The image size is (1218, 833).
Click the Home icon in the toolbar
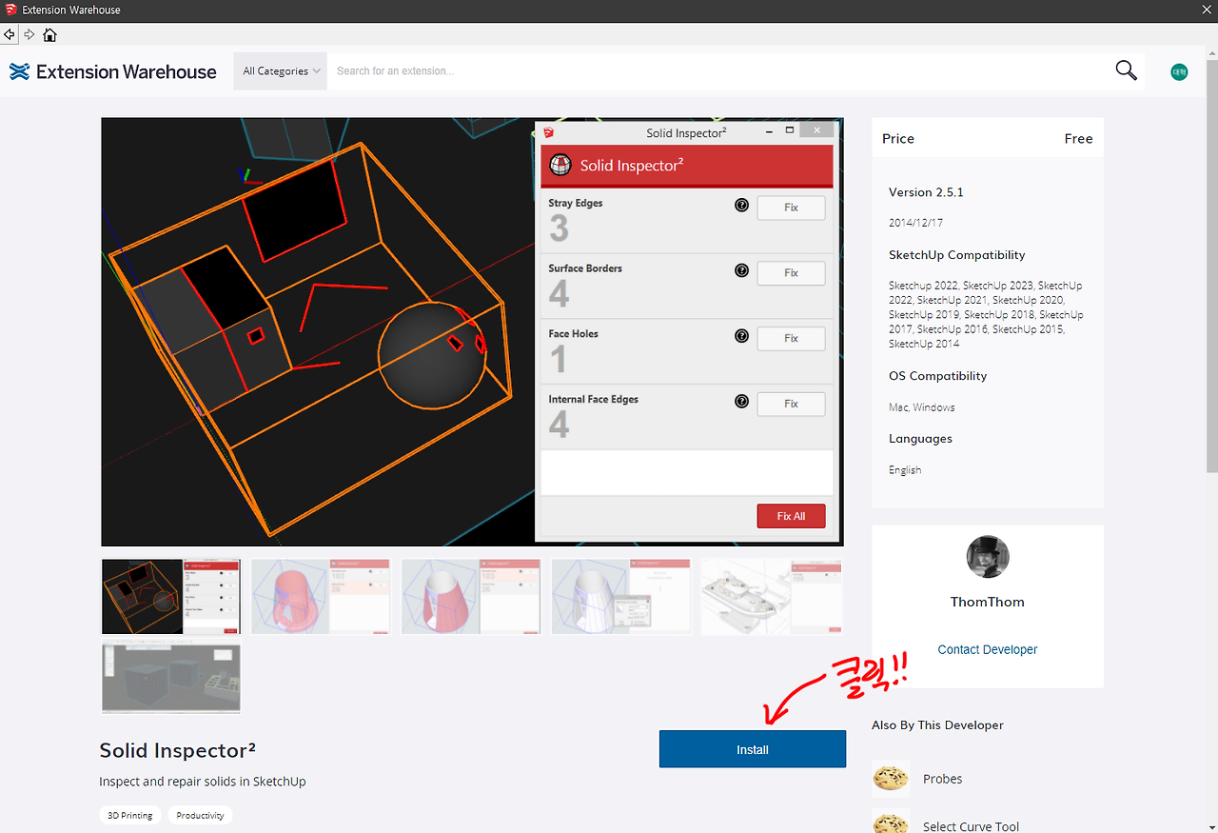click(49, 34)
